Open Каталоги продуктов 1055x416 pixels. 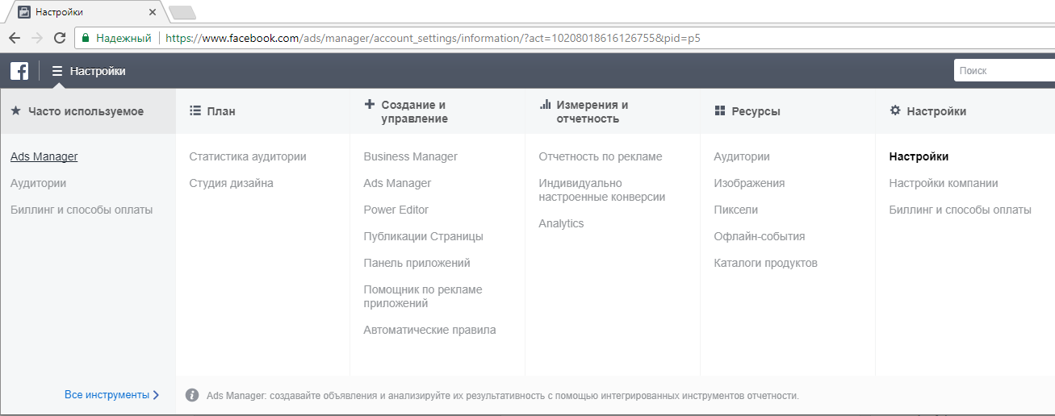pos(766,263)
